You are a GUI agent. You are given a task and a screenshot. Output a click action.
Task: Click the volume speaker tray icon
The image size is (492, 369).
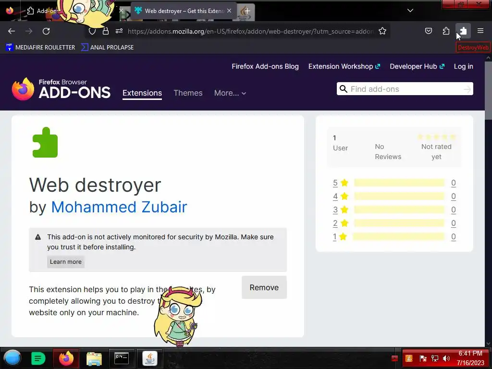(x=446, y=358)
